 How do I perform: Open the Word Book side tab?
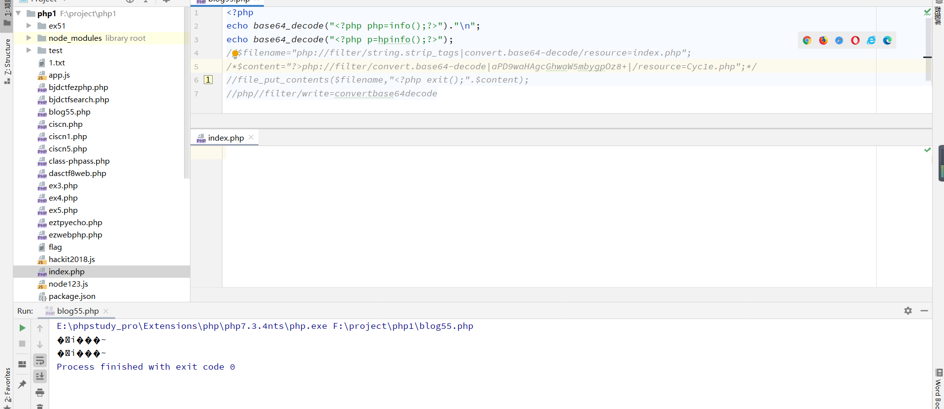point(939,389)
